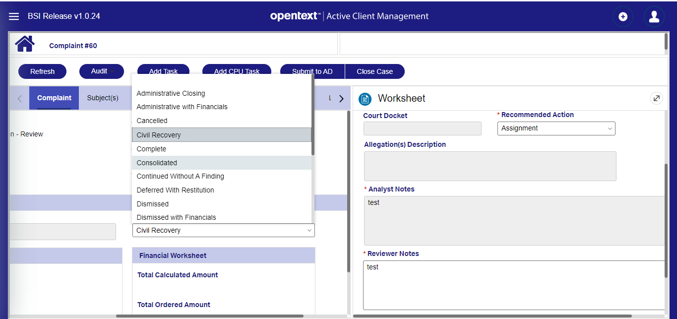This screenshot has height=319, width=677.
Task: Switch to the Subject(s) tab
Action: pyautogui.click(x=103, y=98)
